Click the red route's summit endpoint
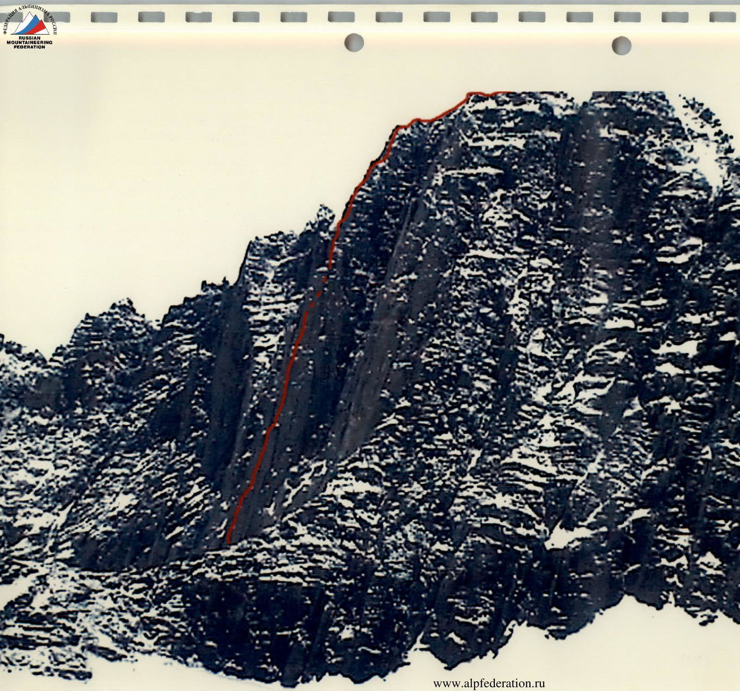The width and height of the screenshot is (740, 691). point(509,92)
